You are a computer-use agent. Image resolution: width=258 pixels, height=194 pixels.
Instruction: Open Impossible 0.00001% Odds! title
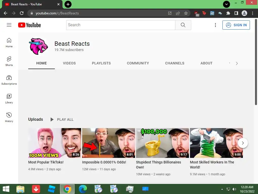[104, 162]
